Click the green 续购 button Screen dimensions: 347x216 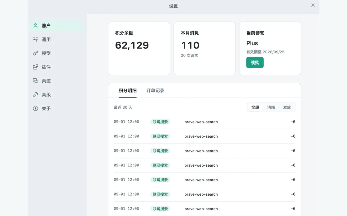255,62
